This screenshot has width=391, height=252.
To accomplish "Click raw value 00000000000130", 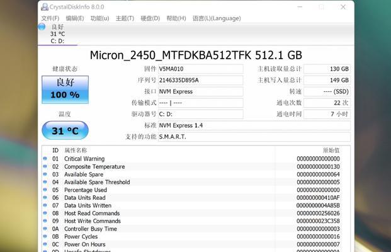I will tap(318, 166).
